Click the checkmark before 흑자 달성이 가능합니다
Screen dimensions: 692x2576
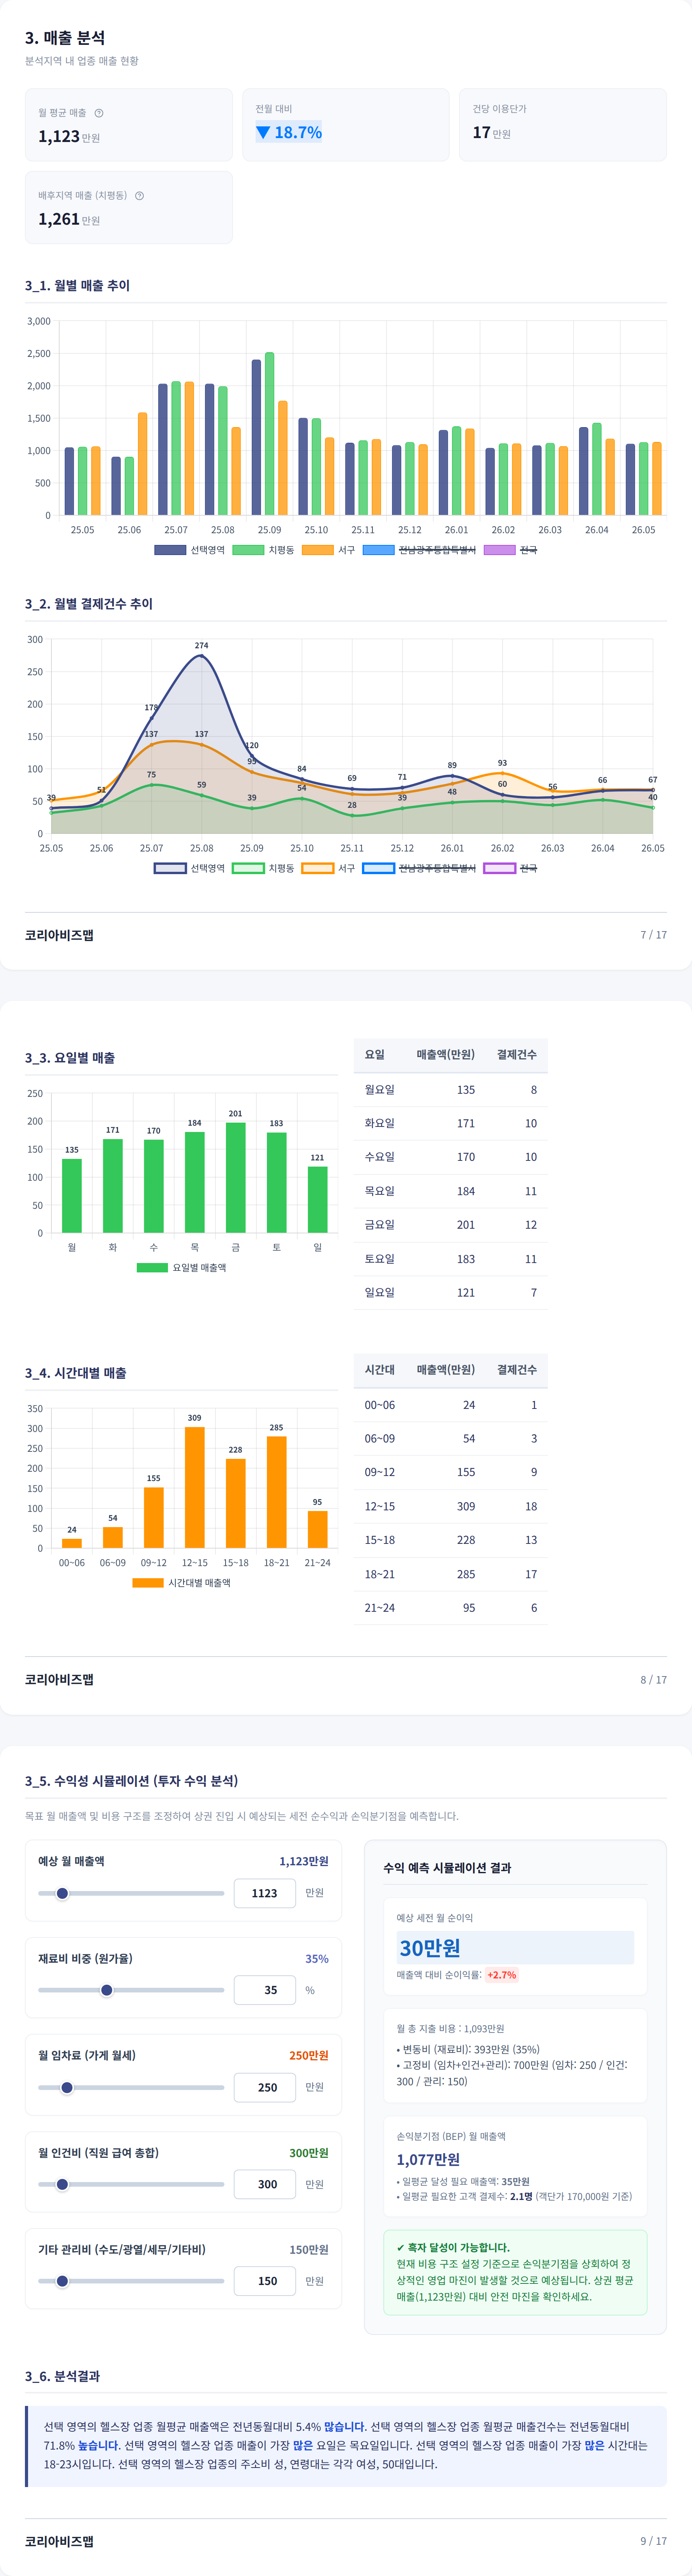point(401,2247)
